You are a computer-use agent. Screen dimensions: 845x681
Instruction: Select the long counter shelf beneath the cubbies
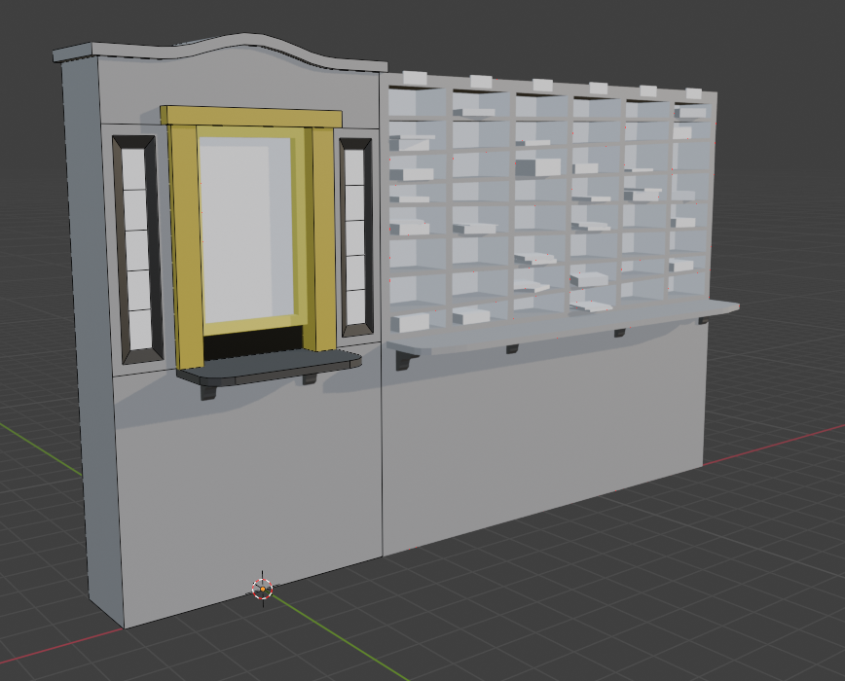pos(561,325)
